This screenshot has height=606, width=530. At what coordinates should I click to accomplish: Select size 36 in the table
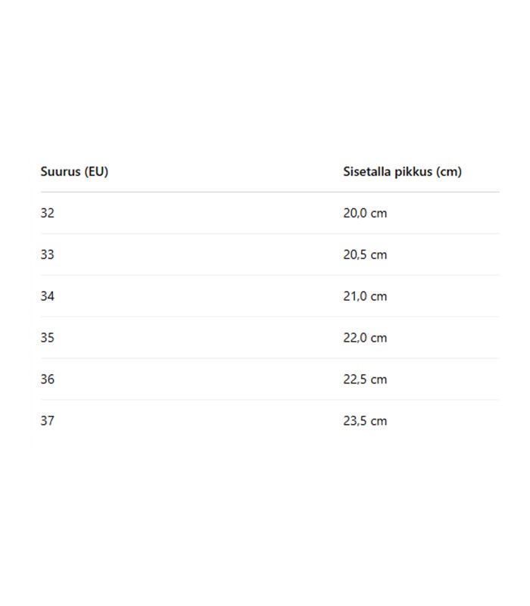tap(48, 380)
